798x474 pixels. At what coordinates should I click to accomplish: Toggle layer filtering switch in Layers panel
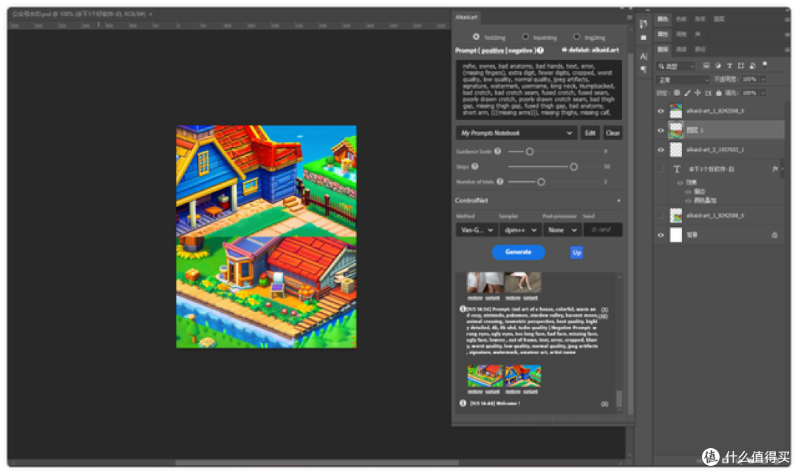(x=765, y=64)
